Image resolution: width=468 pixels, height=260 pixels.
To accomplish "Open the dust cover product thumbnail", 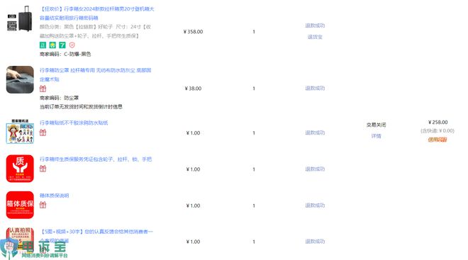I will click(20, 79).
